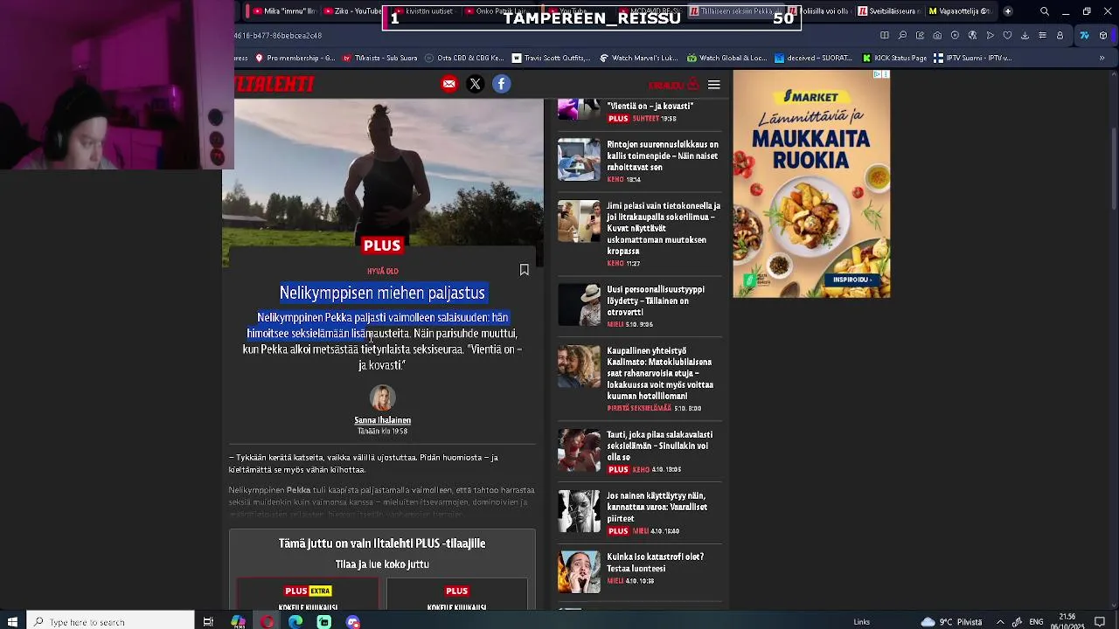This screenshot has height=629, width=1119.
Task: Open the deceived - SUORAT bookmark
Action: (814, 59)
